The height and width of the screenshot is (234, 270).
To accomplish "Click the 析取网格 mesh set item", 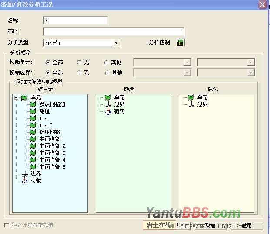I will click(50, 132).
